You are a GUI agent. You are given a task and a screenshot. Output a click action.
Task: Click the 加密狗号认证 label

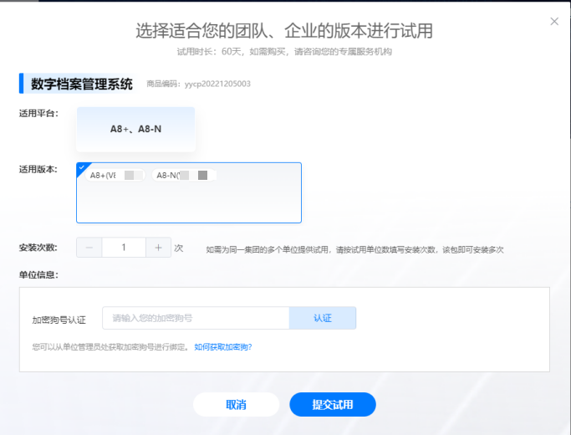59,320
